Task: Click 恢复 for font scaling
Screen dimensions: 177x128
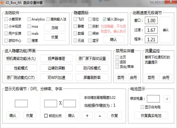Action: pyautogui.click(x=114, y=116)
